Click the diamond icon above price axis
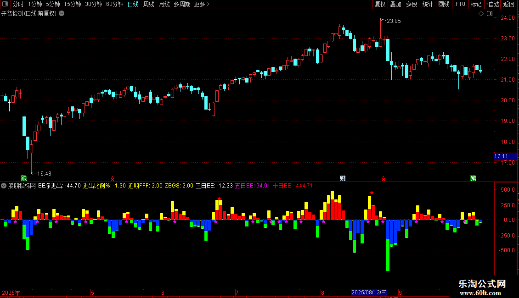The image size is (519, 298). tap(481, 14)
